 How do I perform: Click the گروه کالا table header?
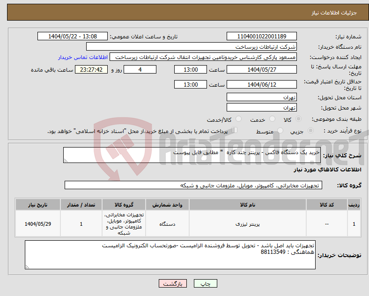coord(124,205)
